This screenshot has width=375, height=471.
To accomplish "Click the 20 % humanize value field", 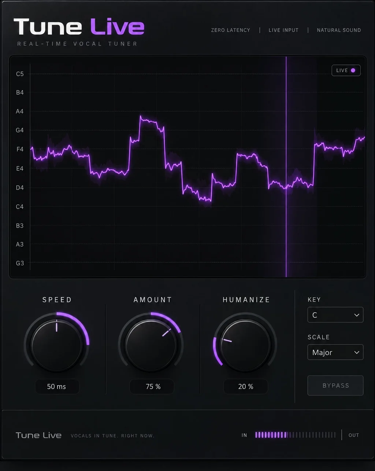I will click(x=246, y=386).
